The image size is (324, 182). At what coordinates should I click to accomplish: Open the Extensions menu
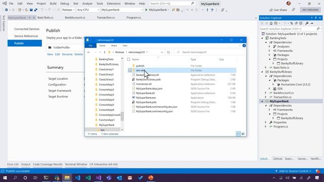(x=113, y=4)
